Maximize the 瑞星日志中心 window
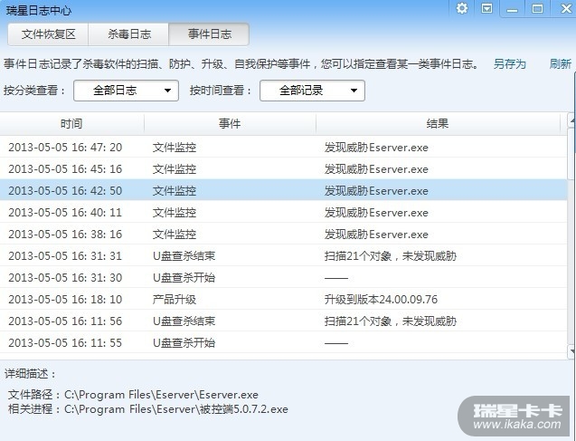 pyautogui.click(x=537, y=8)
